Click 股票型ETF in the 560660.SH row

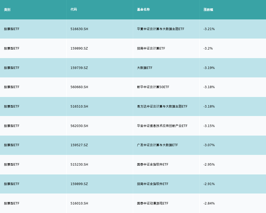(12, 87)
